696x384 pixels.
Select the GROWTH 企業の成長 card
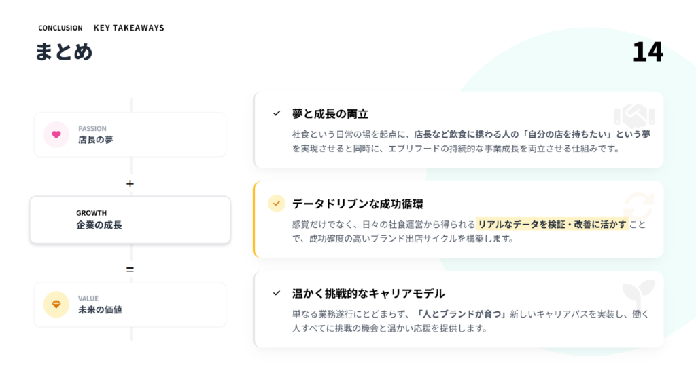[130, 220]
